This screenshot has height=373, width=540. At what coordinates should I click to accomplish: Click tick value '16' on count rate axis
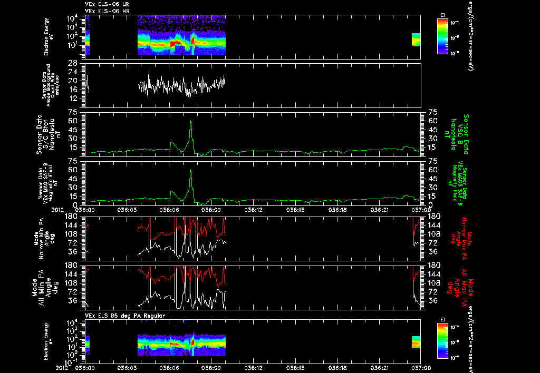click(x=73, y=90)
